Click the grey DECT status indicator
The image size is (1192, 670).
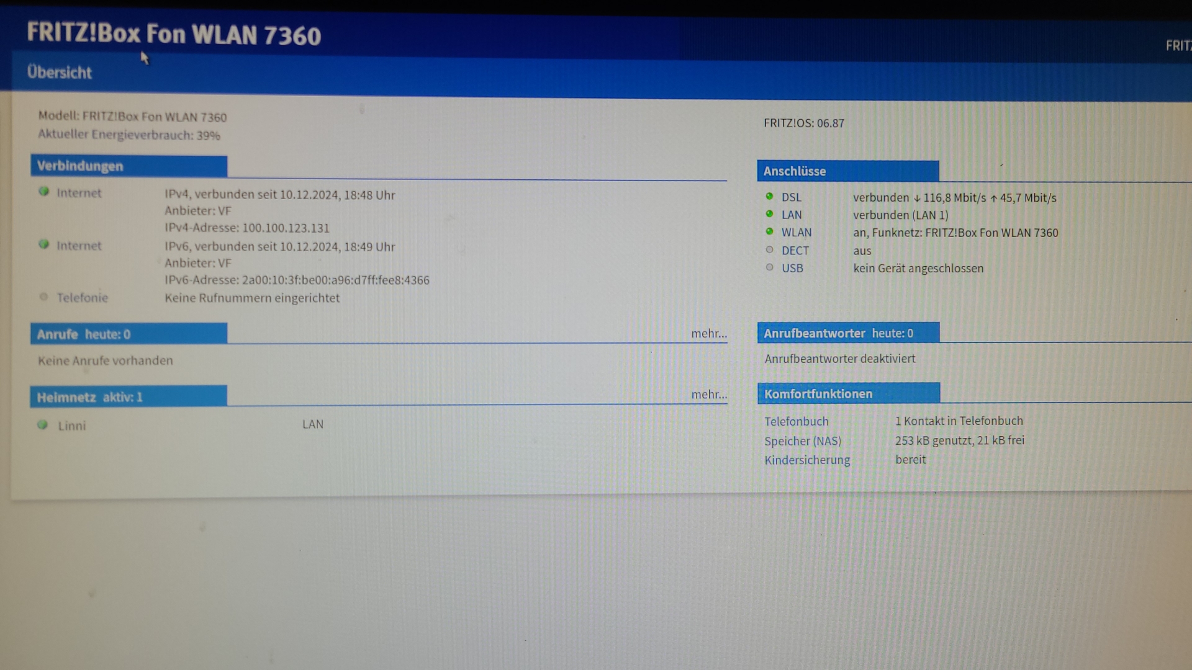click(769, 250)
